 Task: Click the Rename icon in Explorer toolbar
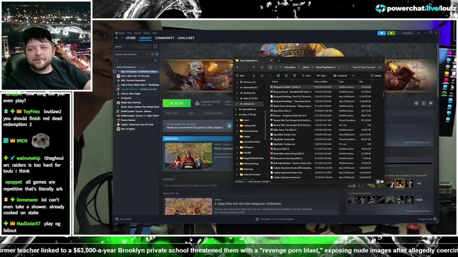pyautogui.click(x=278, y=76)
